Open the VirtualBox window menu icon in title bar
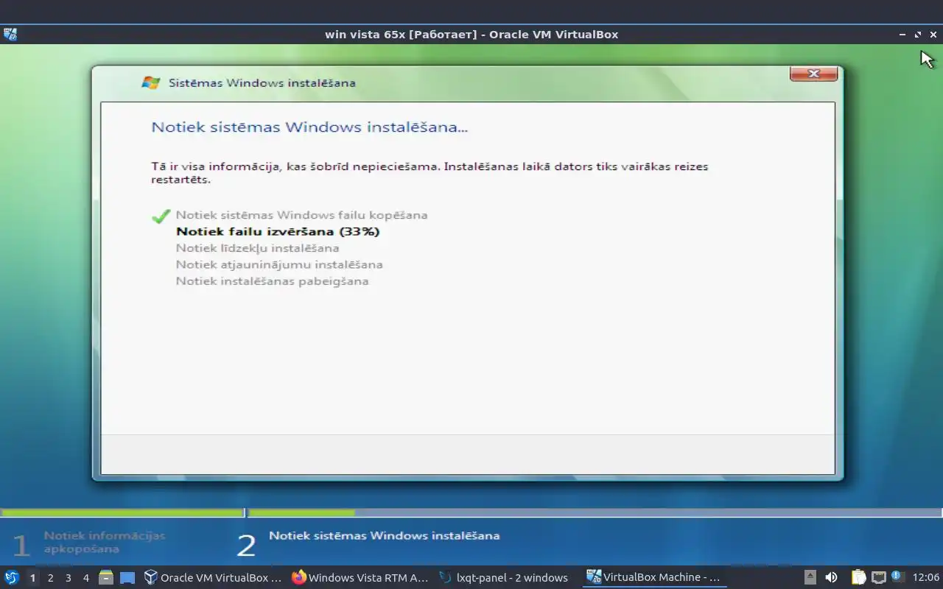 coord(10,34)
